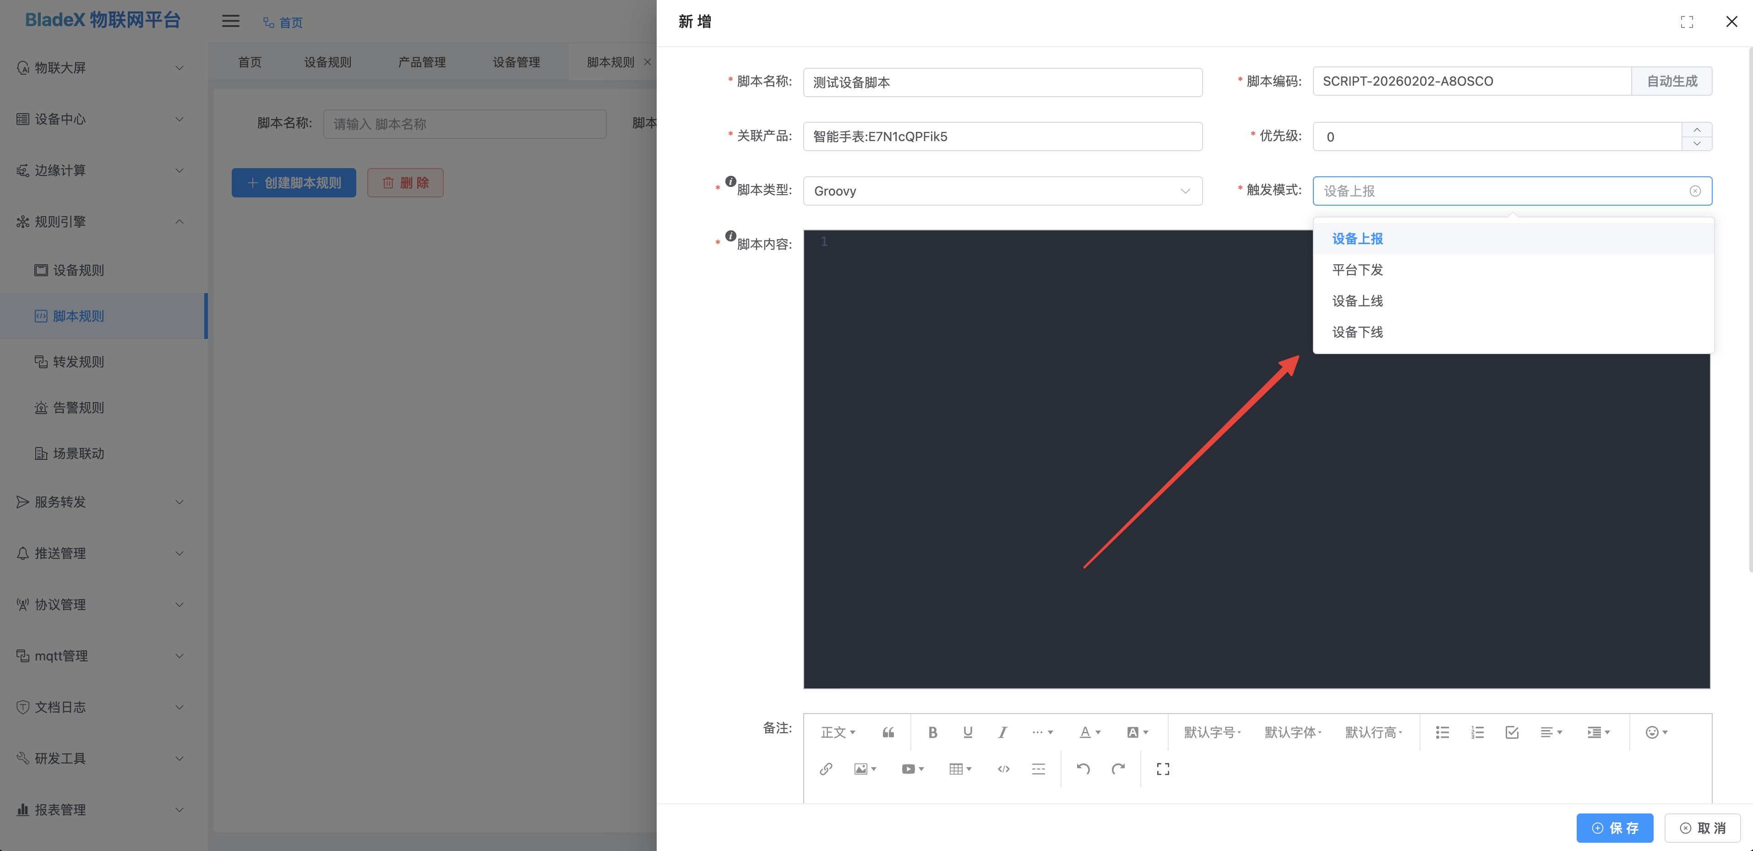Click the unordered bullet list icon
This screenshot has height=851, width=1753.
(1442, 732)
